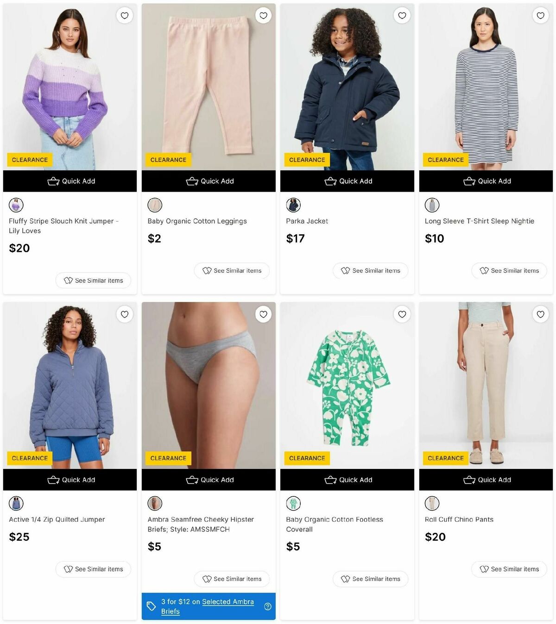Open Baby Organic Cotton Footless Coverall product title
556x624 pixels.
point(335,524)
